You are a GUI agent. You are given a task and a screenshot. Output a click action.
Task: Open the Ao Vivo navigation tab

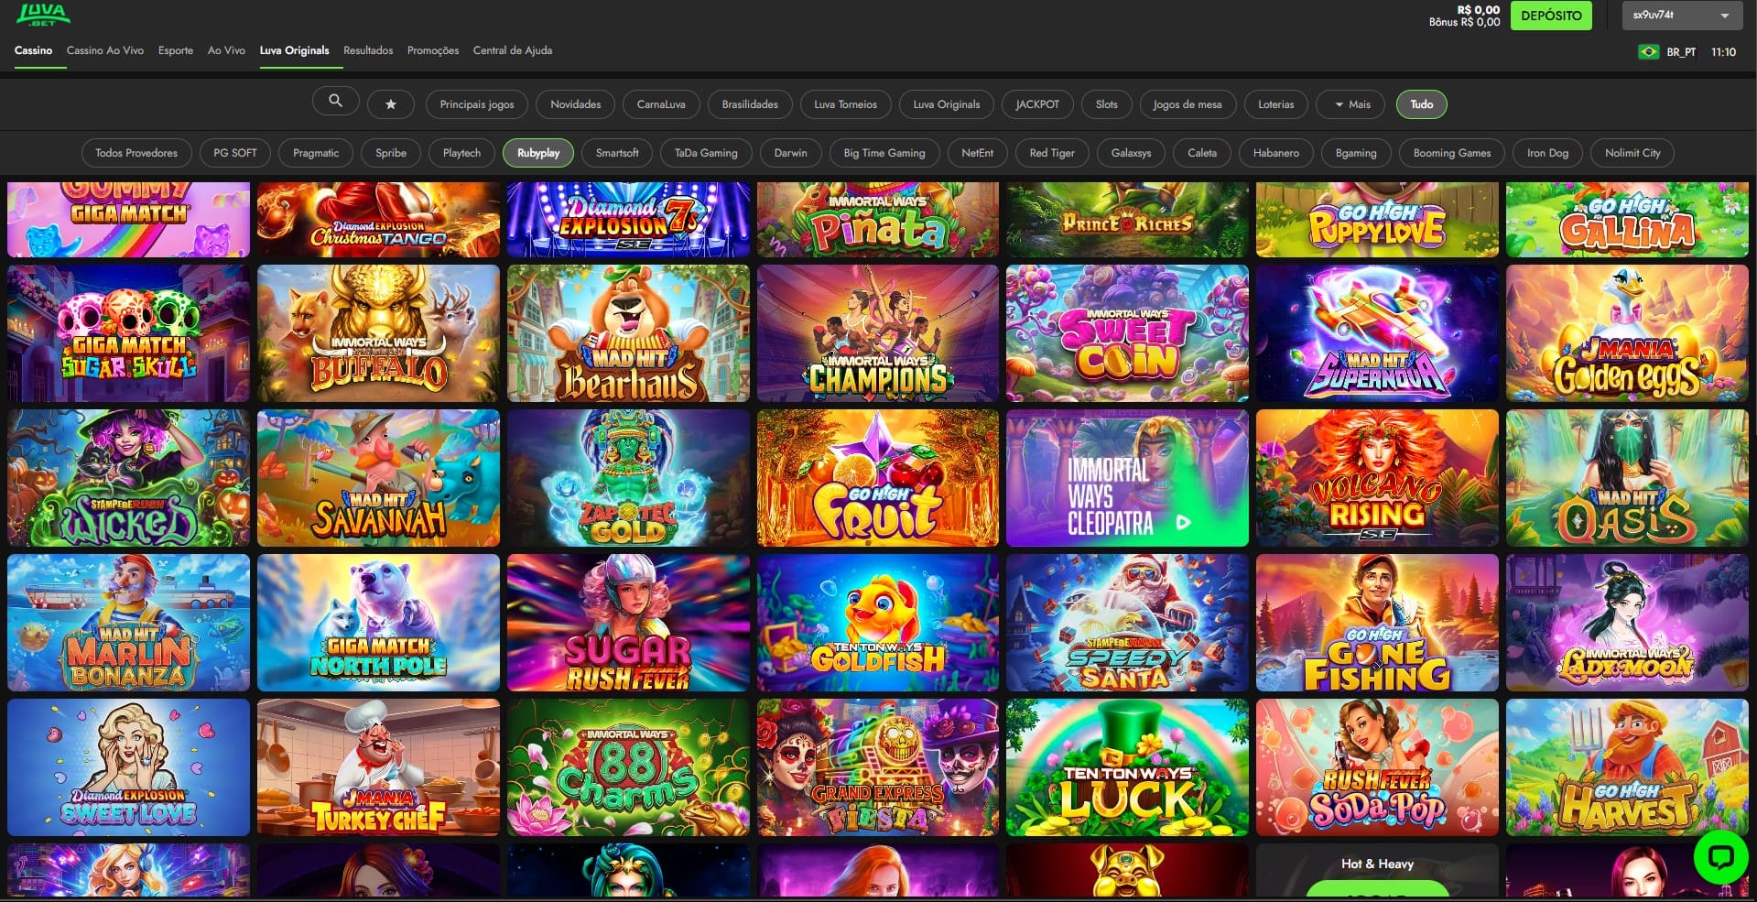pyautogui.click(x=226, y=50)
